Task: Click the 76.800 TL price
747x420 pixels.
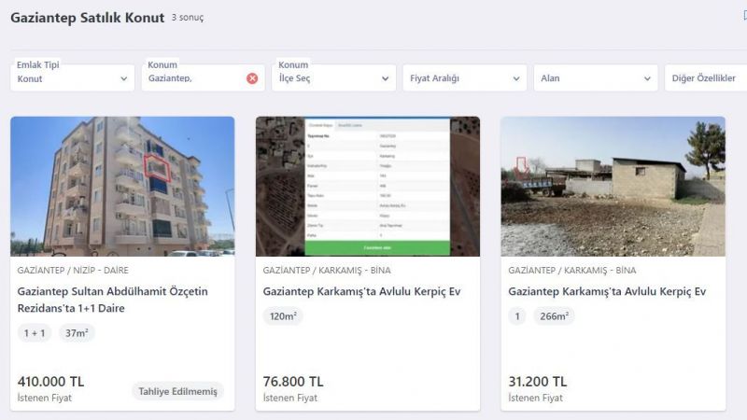Action: (x=293, y=382)
